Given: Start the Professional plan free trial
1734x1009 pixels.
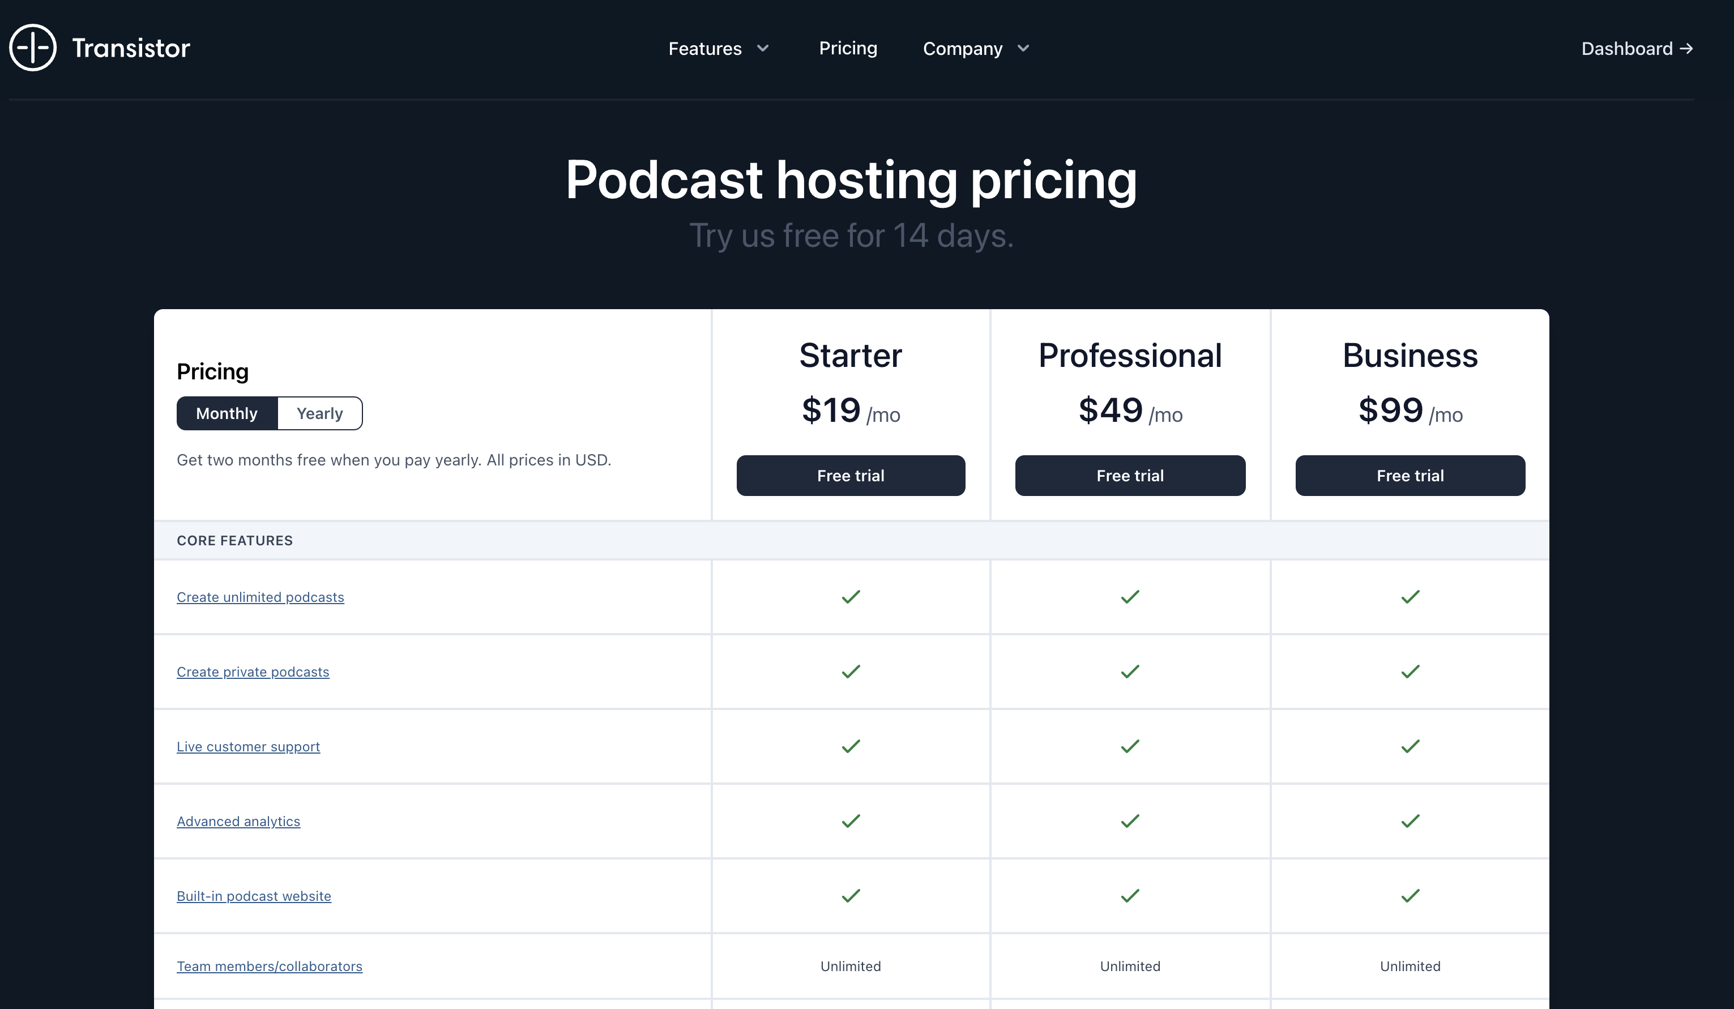Looking at the screenshot, I should point(1130,475).
